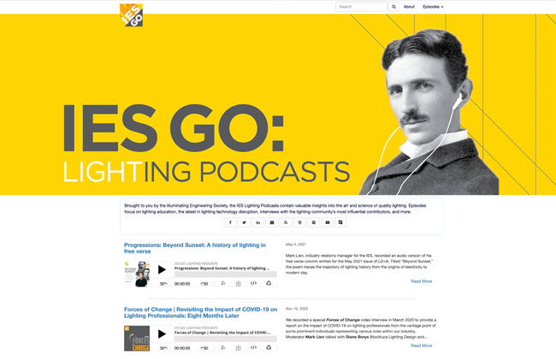Open the About page
Screen dimensions: 556x359
409,7
